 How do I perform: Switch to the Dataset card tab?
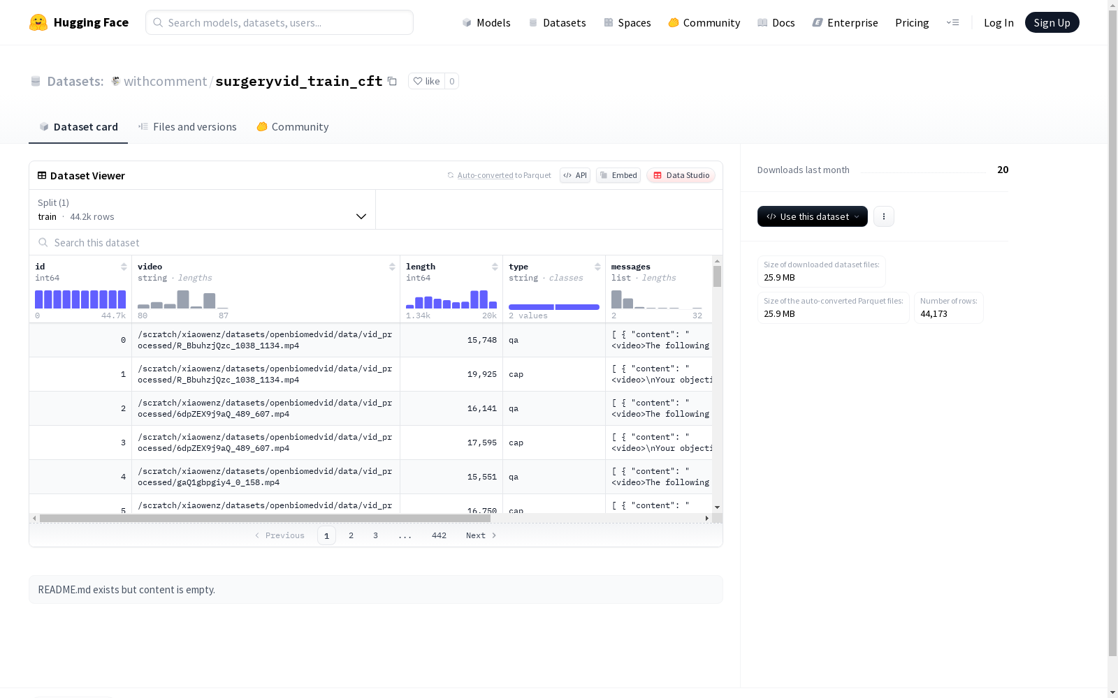click(78, 126)
